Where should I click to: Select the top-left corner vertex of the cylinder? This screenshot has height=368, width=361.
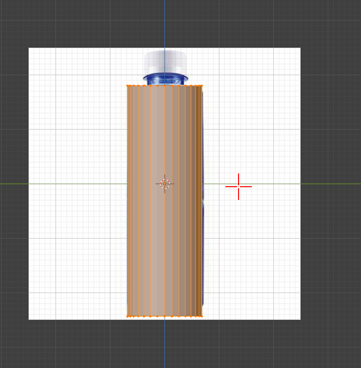128,86
